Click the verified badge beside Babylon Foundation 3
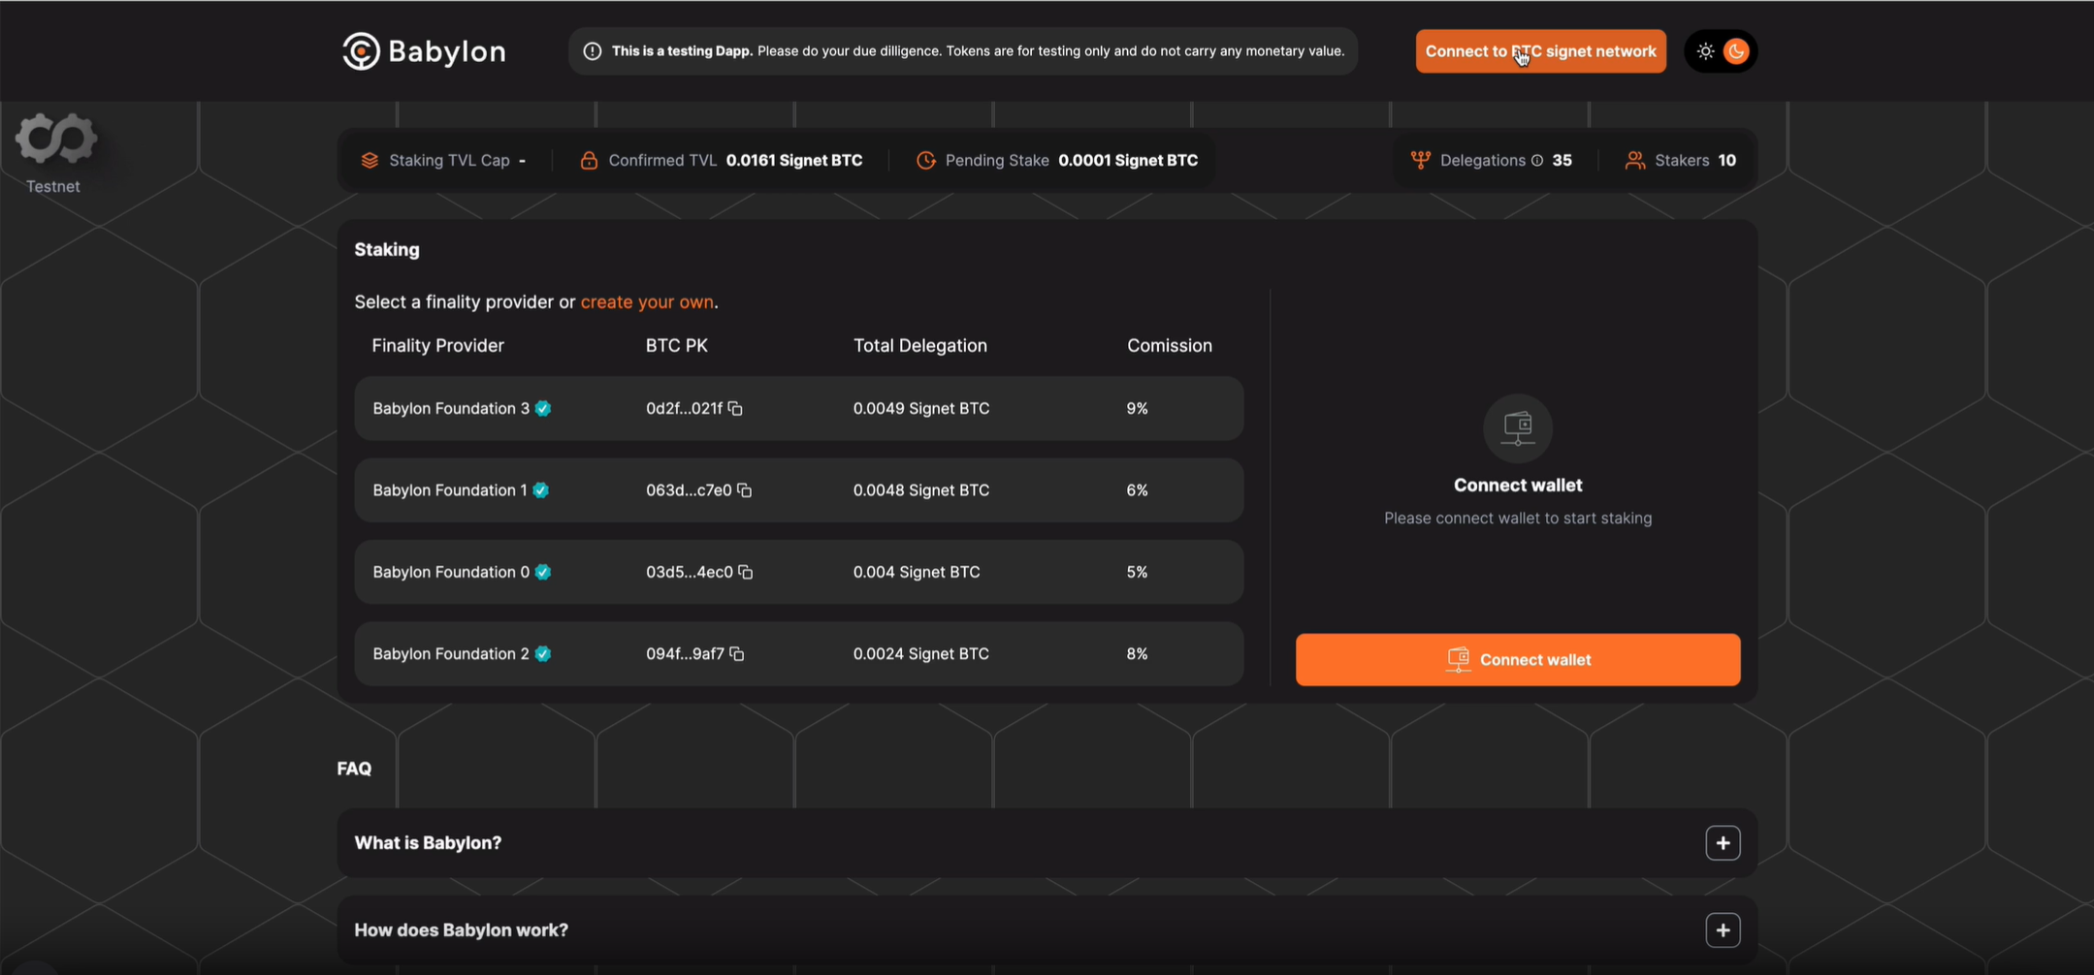 543,408
